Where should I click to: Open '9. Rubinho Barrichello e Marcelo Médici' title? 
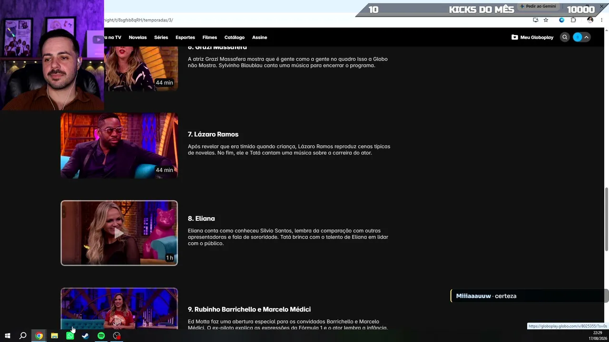(249, 309)
